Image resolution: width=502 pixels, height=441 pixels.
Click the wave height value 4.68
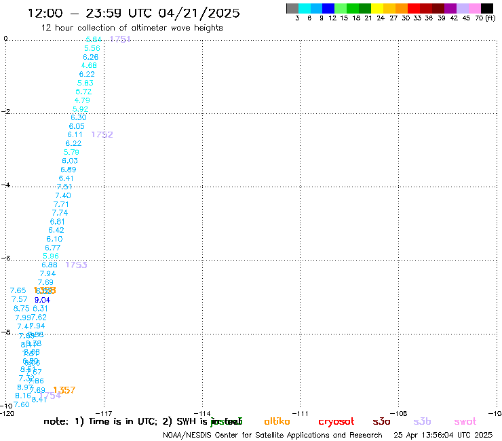pyautogui.click(x=89, y=65)
